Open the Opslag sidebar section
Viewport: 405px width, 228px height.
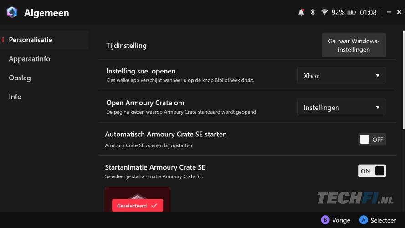pos(20,78)
